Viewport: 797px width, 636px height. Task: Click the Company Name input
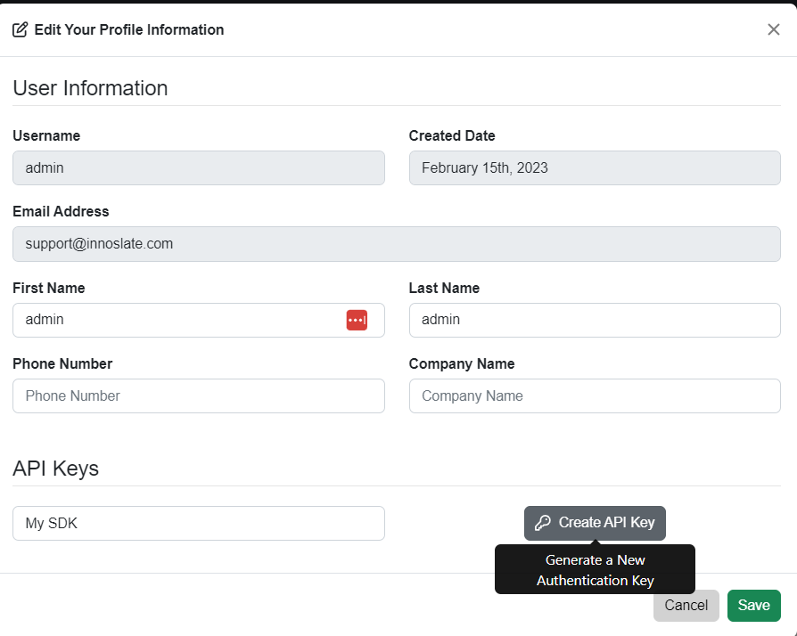tap(594, 395)
